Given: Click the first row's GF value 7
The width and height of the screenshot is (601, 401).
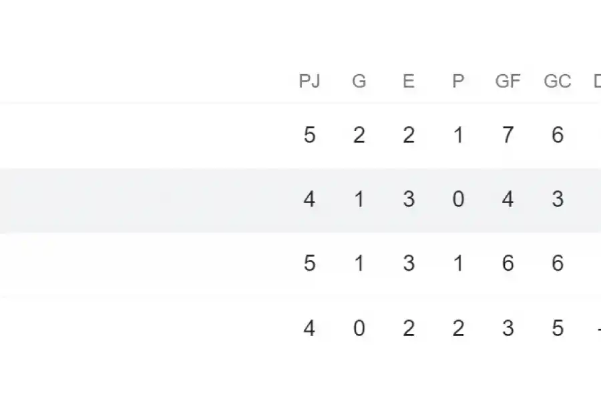Looking at the screenshot, I should point(508,136).
